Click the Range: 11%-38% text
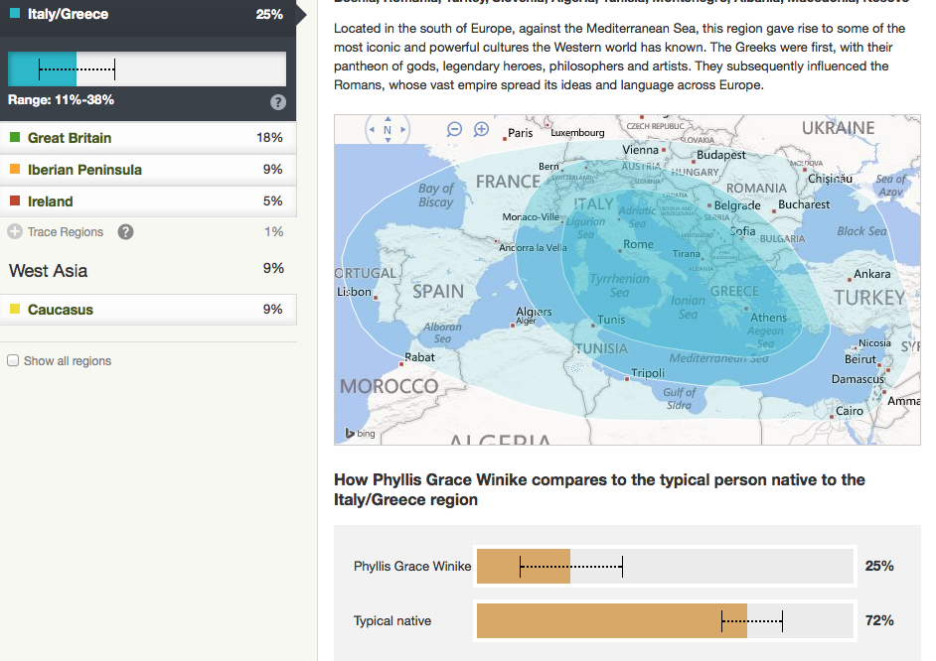The image size is (936, 661). [61, 100]
